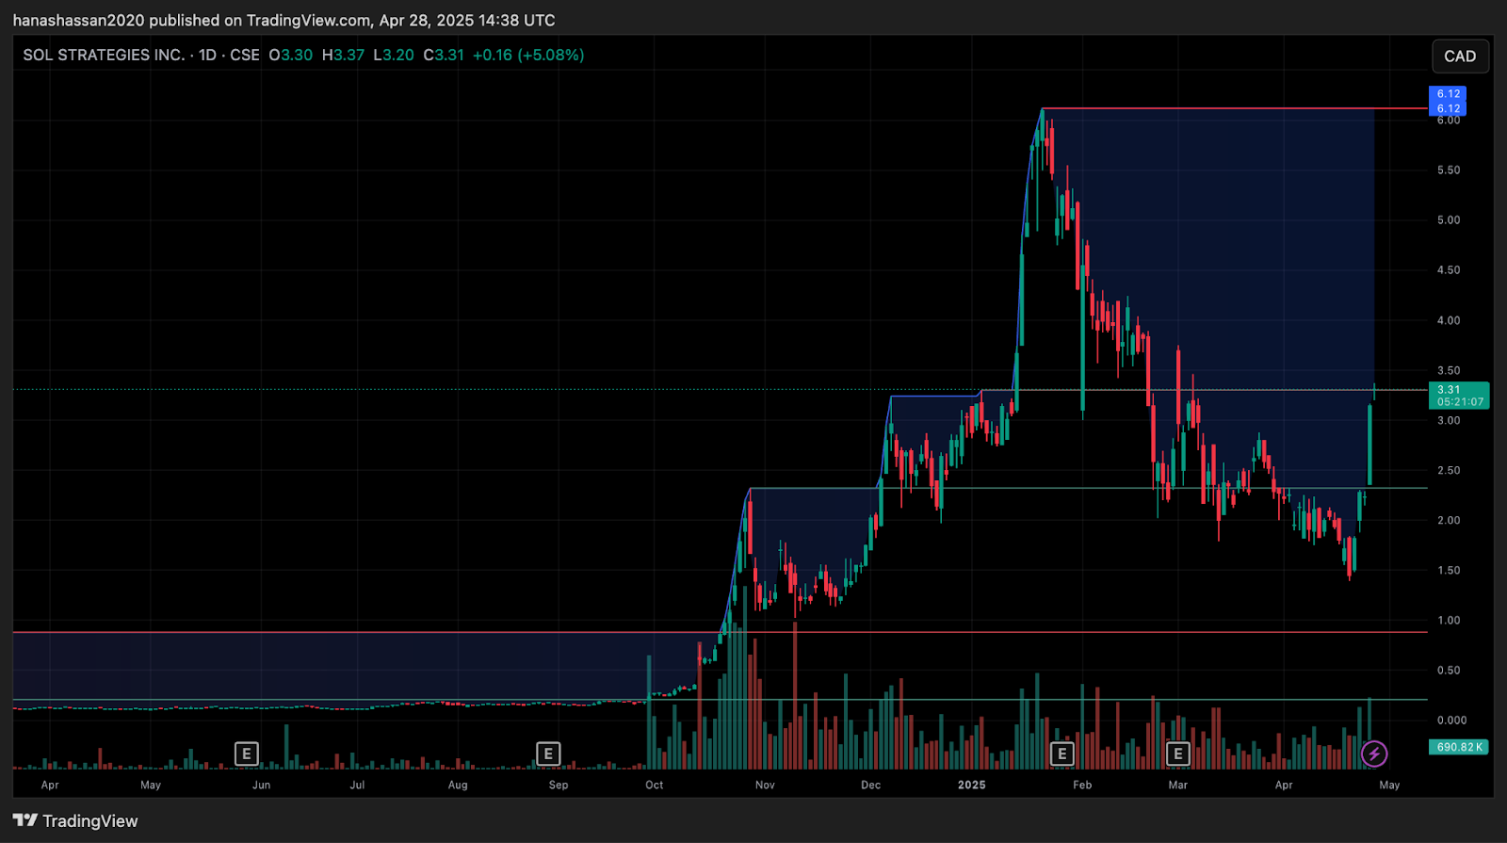1507x843 pixels.
Task: Click the Dec label on time axis
Action: tap(871, 786)
